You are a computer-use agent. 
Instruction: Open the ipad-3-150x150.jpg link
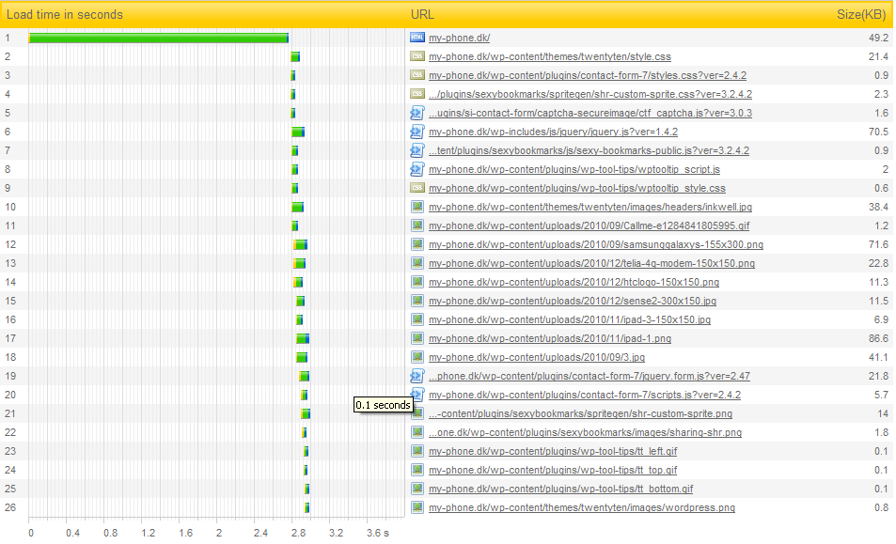[570, 320]
